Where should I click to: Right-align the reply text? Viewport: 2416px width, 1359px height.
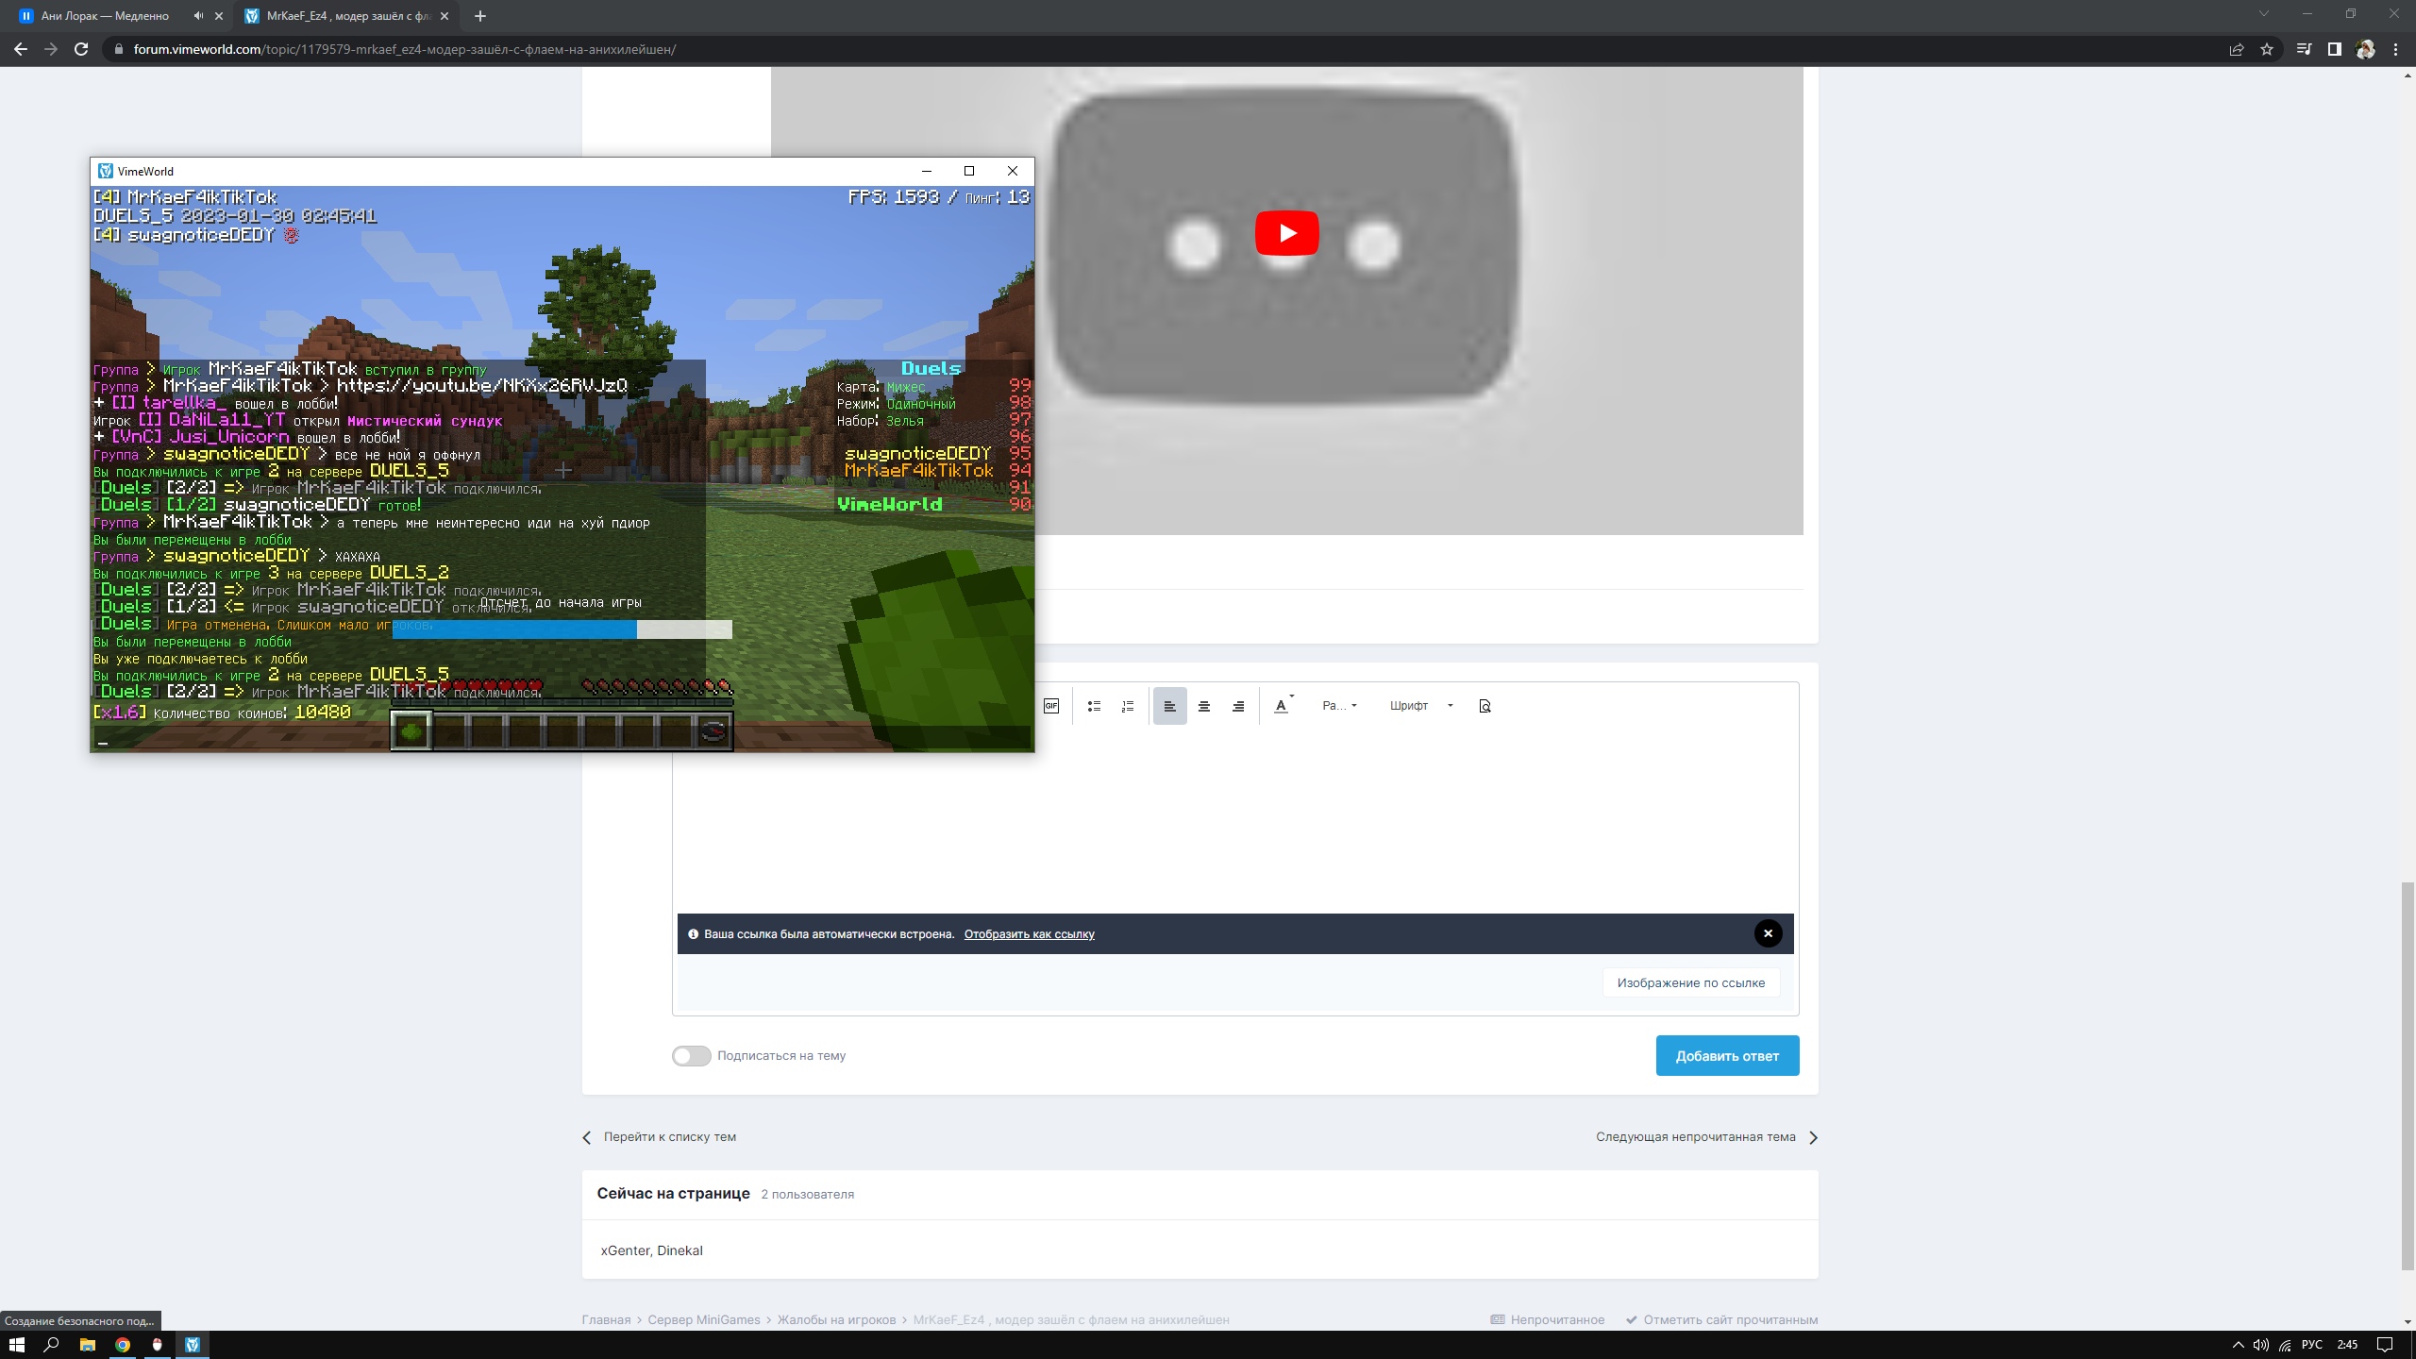(1237, 706)
